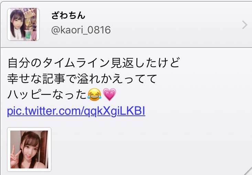Click the pink growing heart emoji
This screenshot has width=252, height=175.
109,94
